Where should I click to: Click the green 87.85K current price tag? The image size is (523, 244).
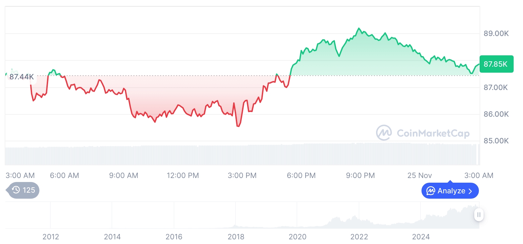click(496, 64)
